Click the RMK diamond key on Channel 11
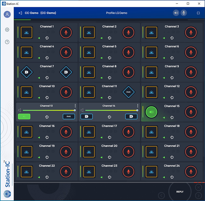This screenshot has width=205, height=201. tap(129, 92)
